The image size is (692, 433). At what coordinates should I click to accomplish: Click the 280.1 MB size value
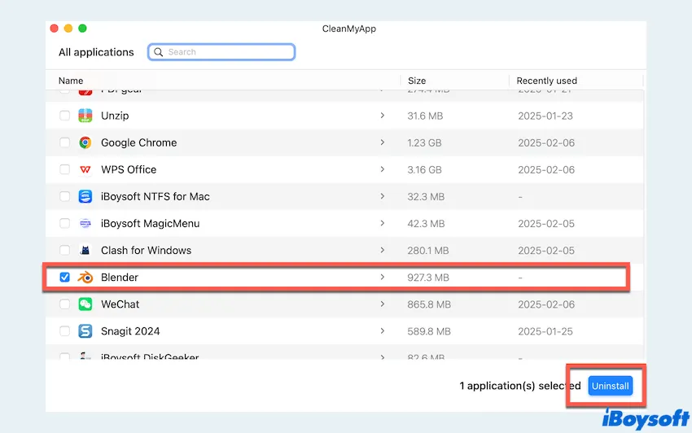click(x=427, y=251)
